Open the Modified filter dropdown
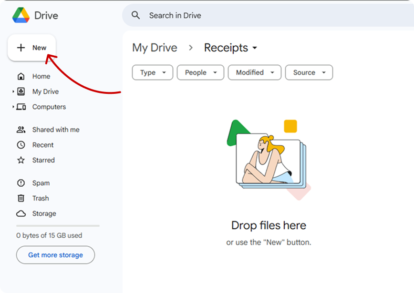 255,72
